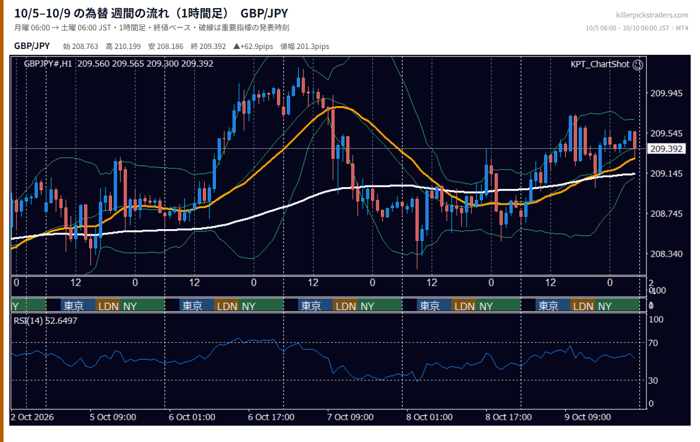Click the low price '安 208.186'
The height and width of the screenshot is (442, 700).
(166, 47)
